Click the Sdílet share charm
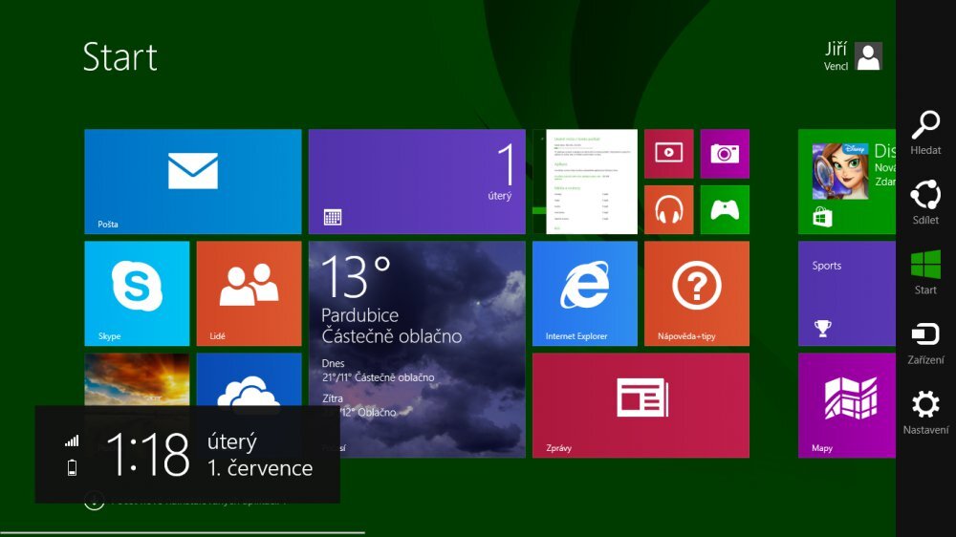956x537 pixels. 925,203
